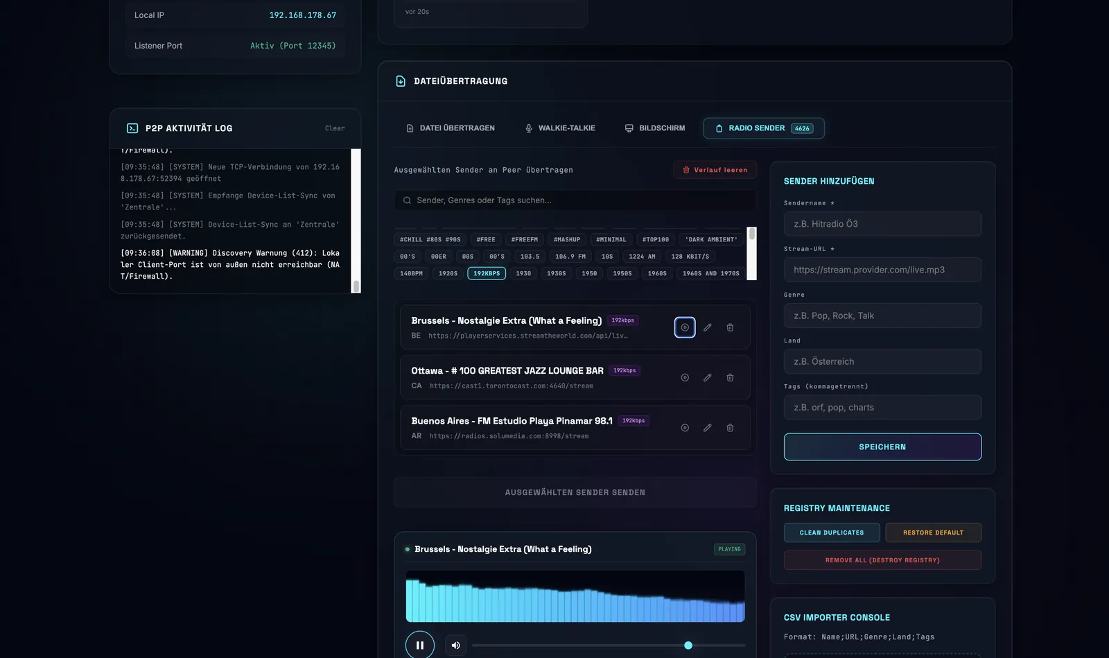
Task: Clear the P2P activity log
Action: coord(335,128)
